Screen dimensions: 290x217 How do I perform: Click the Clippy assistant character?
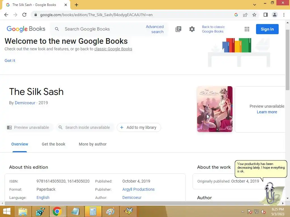point(270,193)
